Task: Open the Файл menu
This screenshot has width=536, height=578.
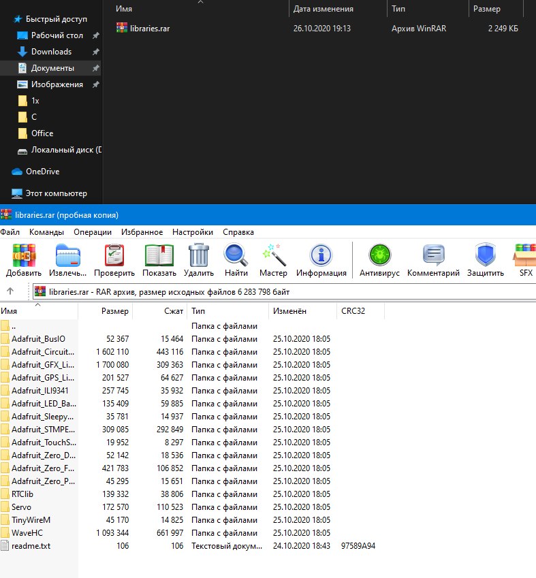Action: point(10,232)
